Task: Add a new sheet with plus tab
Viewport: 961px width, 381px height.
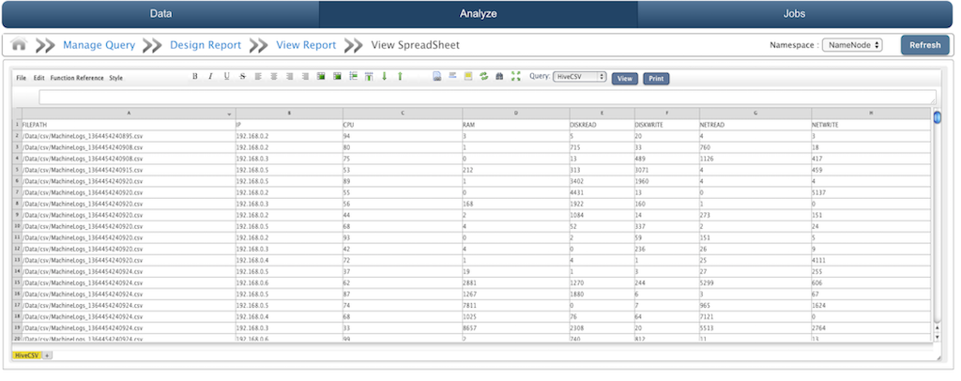Action: coord(47,356)
